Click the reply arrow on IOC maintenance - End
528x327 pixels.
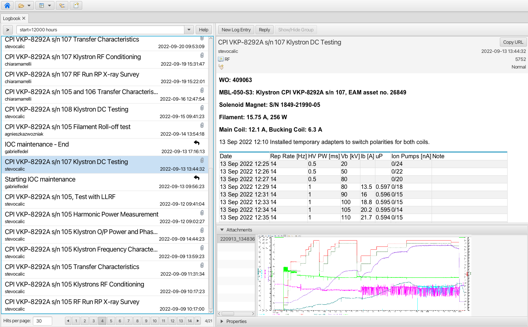[197, 143]
